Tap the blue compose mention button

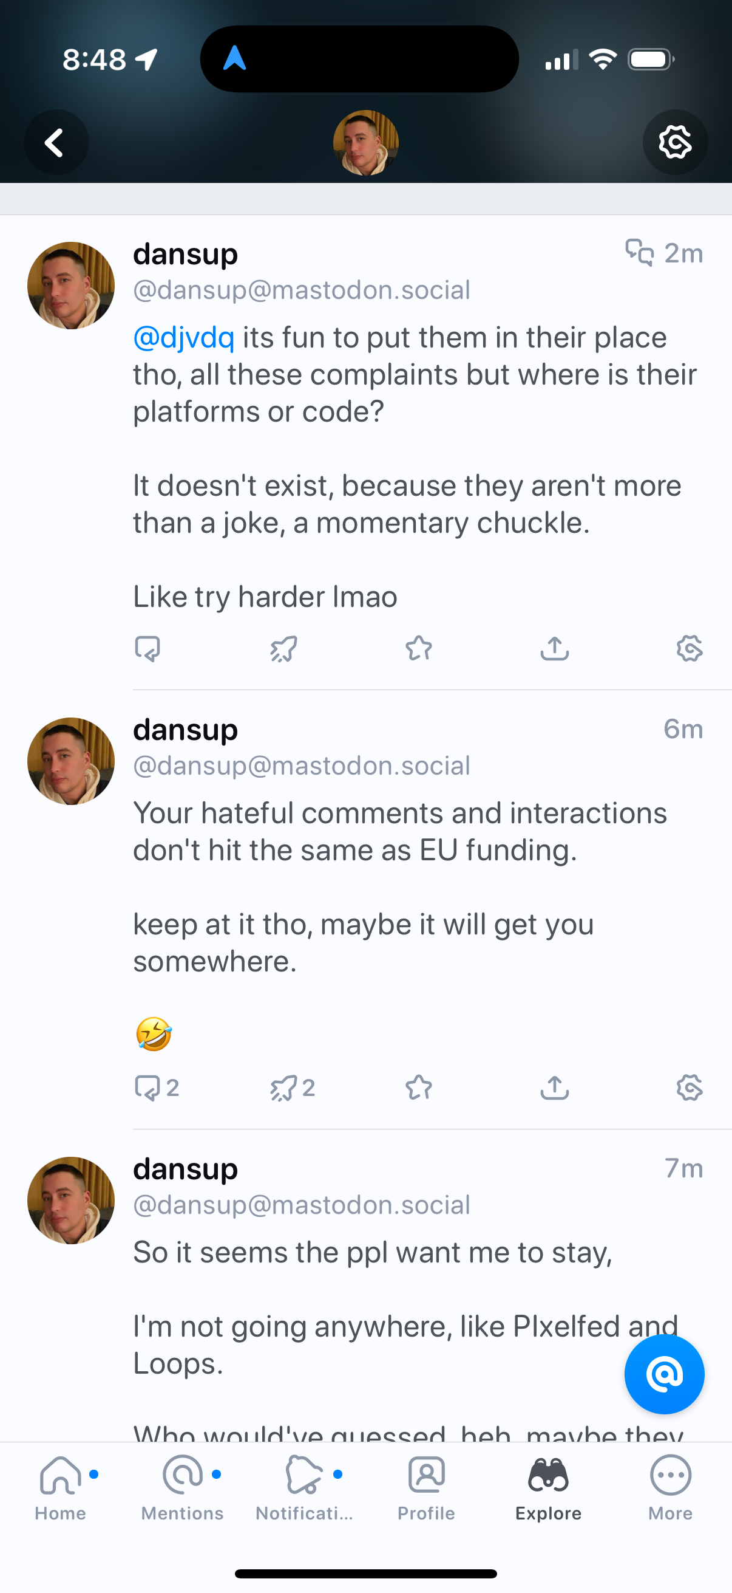click(664, 1374)
